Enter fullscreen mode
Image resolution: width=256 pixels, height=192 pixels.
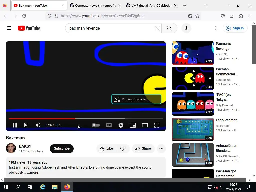click(157, 125)
